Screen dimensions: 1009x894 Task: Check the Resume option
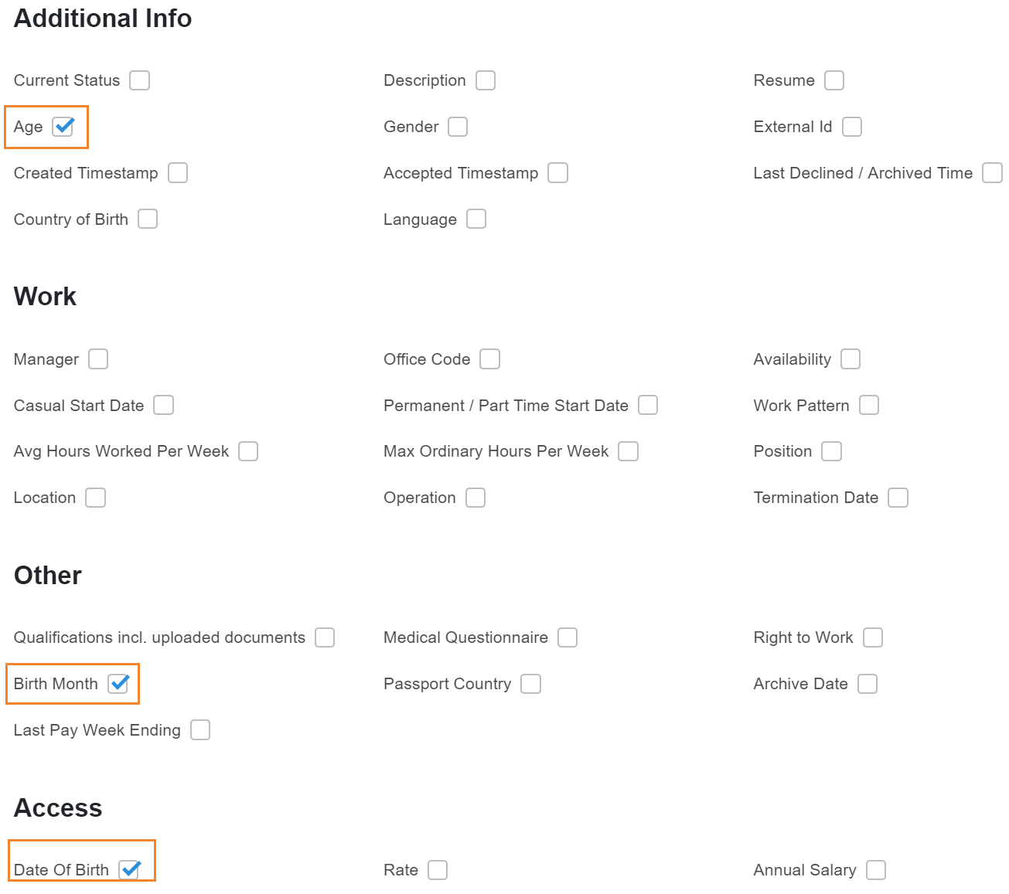833,80
